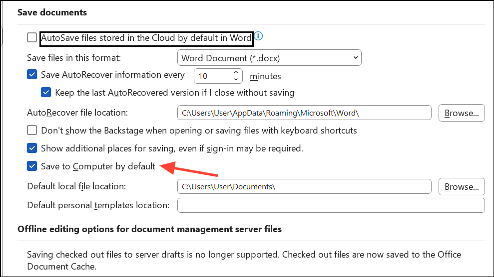Uncheck Save AutoRecover information every

(x=32, y=74)
